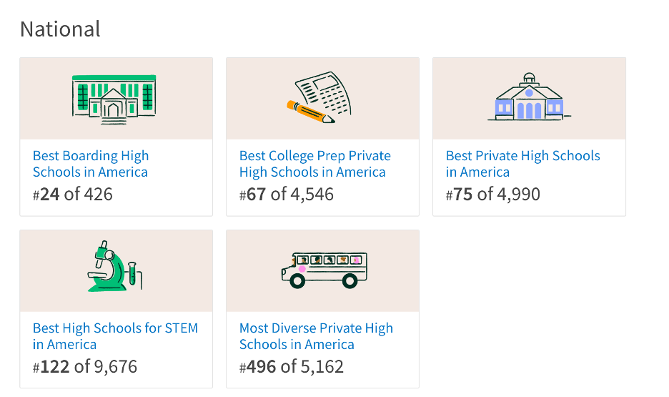Click the #67 of 4,546 ranking text

coord(287,195)
